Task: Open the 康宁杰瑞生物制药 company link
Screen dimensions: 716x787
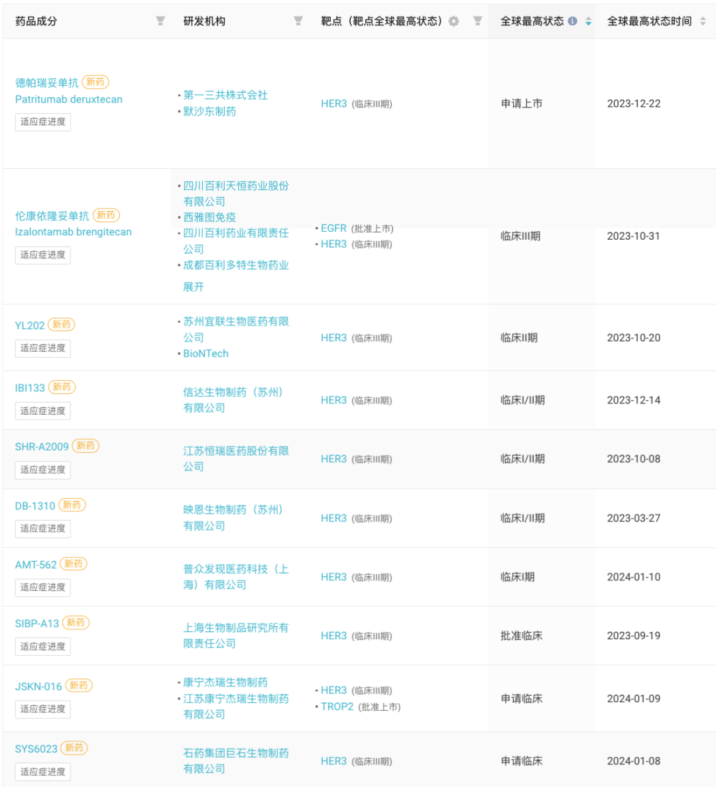Action: click(x=225, y=682)
